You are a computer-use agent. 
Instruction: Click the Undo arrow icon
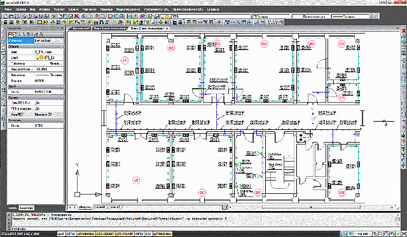(84, 16)
